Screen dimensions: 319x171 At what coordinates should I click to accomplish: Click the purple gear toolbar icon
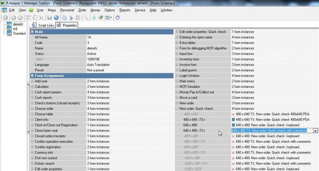pyautogui.click(x=117, y=18)
